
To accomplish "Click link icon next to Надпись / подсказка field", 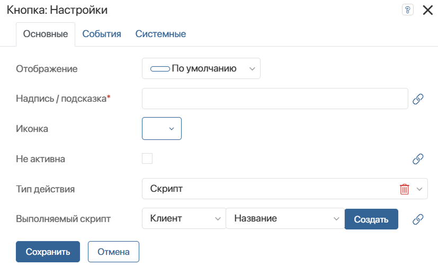I will (x=418, y=99).
